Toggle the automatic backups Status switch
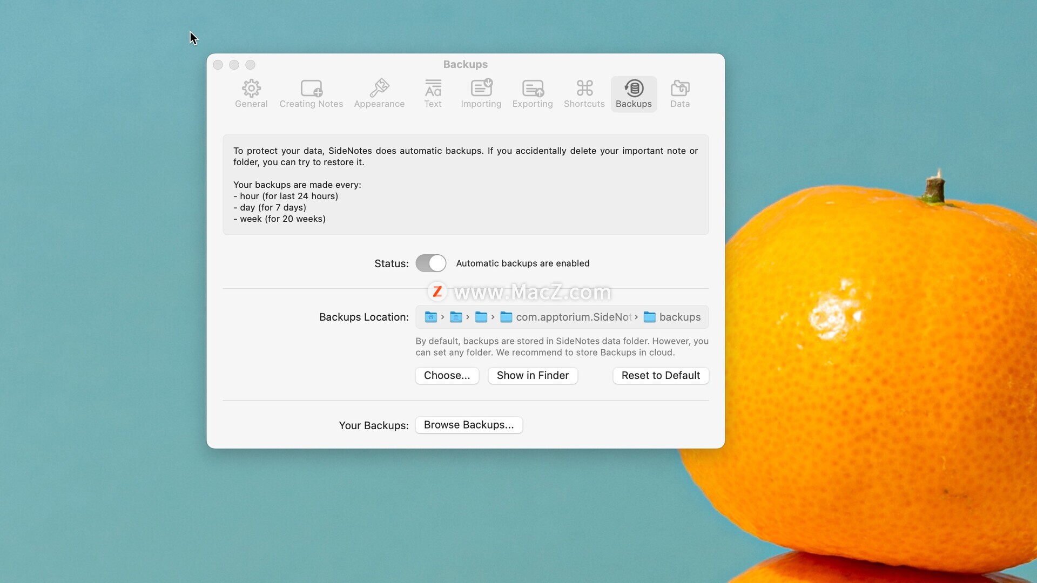 [430, 263]
